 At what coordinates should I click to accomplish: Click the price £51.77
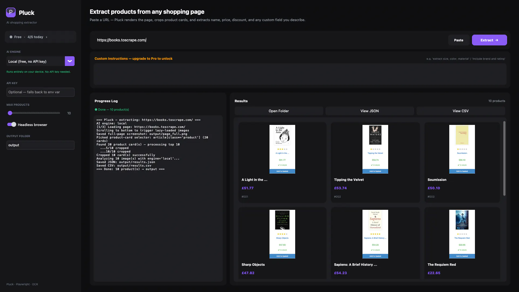point(248,188)
